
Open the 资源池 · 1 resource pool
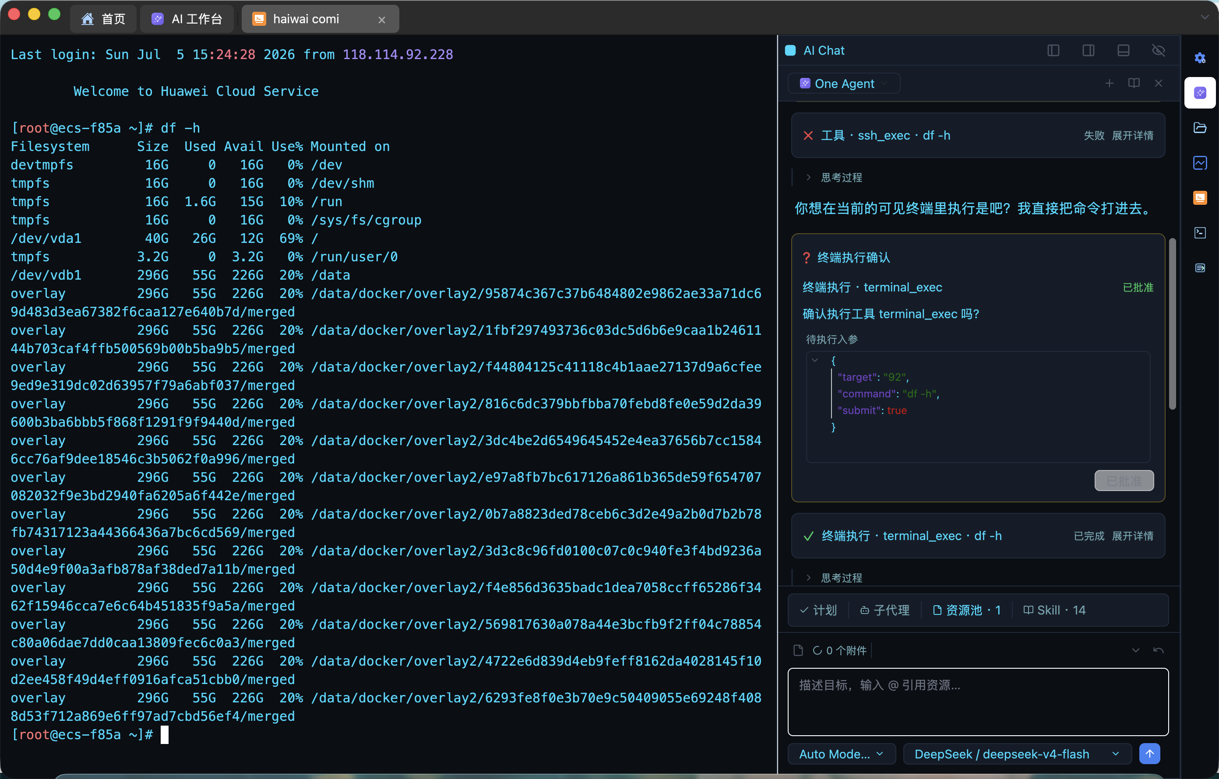coord(966,611)
